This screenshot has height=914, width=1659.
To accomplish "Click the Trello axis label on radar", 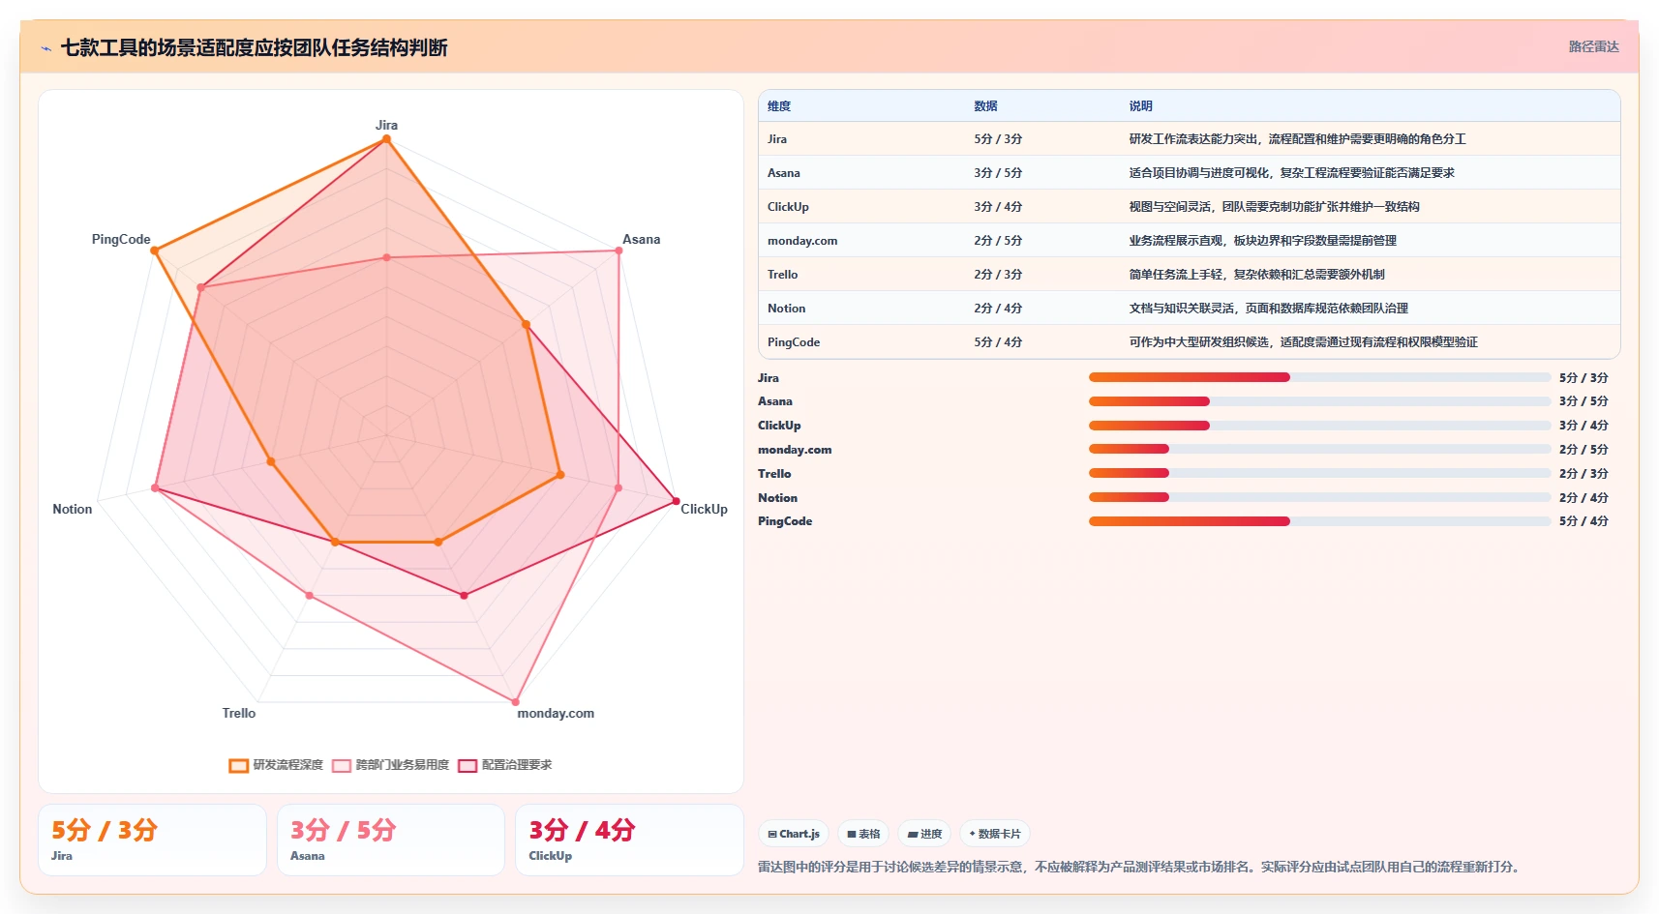I will click(x=239, y=713).
